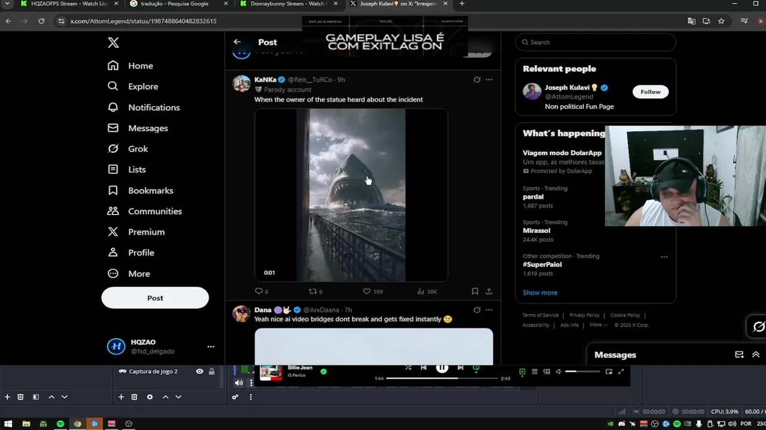
Task: Open Communities in X sidebar
Action: 144,211
